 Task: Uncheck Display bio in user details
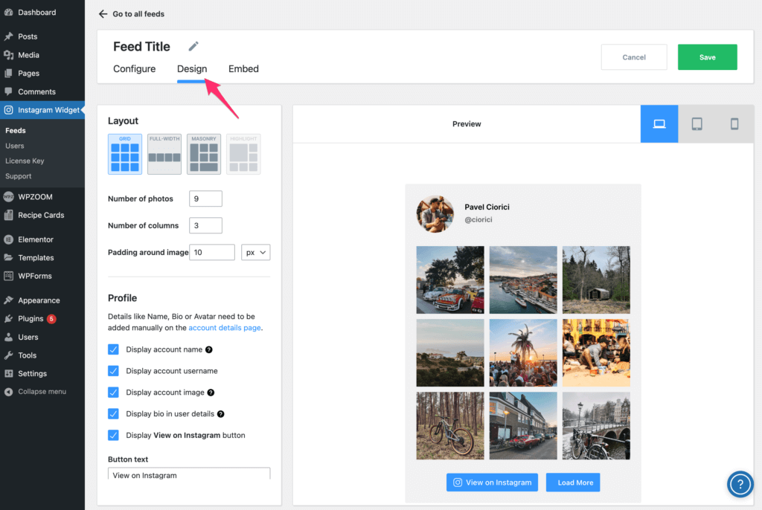tap(113, 413)
